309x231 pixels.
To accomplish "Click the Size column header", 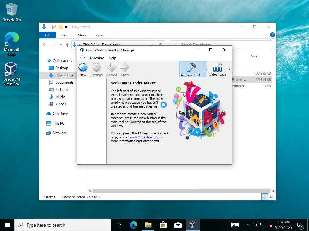I will click(x=254, y=56).
